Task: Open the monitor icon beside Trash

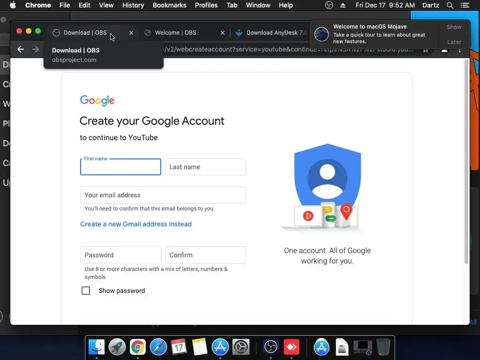Action: coord(362,347)
